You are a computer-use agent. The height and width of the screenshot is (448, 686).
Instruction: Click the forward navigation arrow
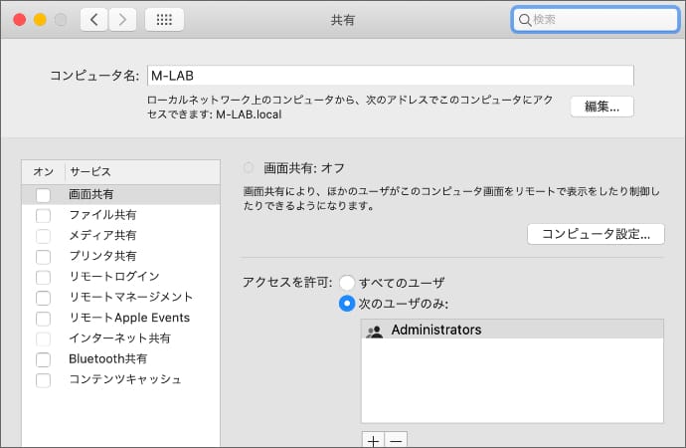click(122, 19)
